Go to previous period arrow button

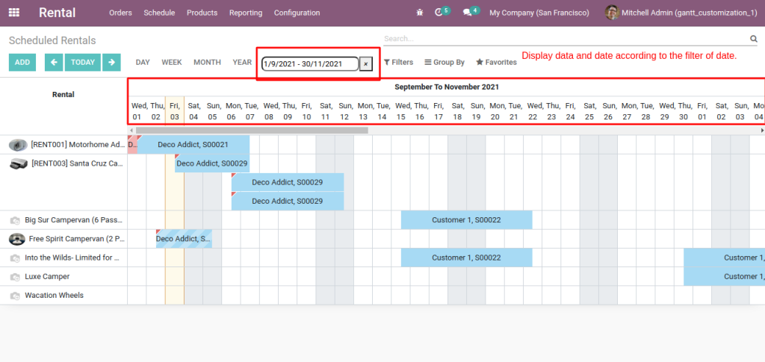pyautogui.click(x=54, y=63)
